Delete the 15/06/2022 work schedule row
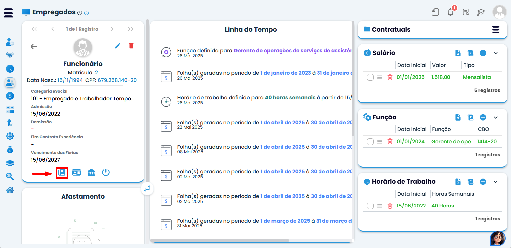This screenshot has height=248, width=511. [x=390, y=206]
